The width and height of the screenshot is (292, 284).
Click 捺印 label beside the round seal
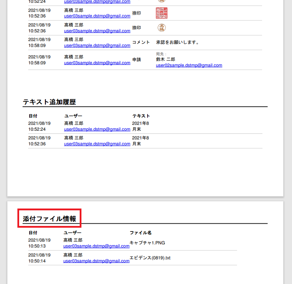click(137, 28)
